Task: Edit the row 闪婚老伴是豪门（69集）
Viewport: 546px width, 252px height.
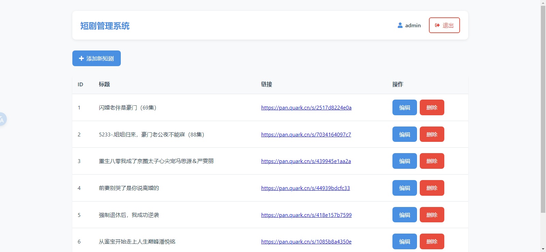Action: [x=405, y=107]
